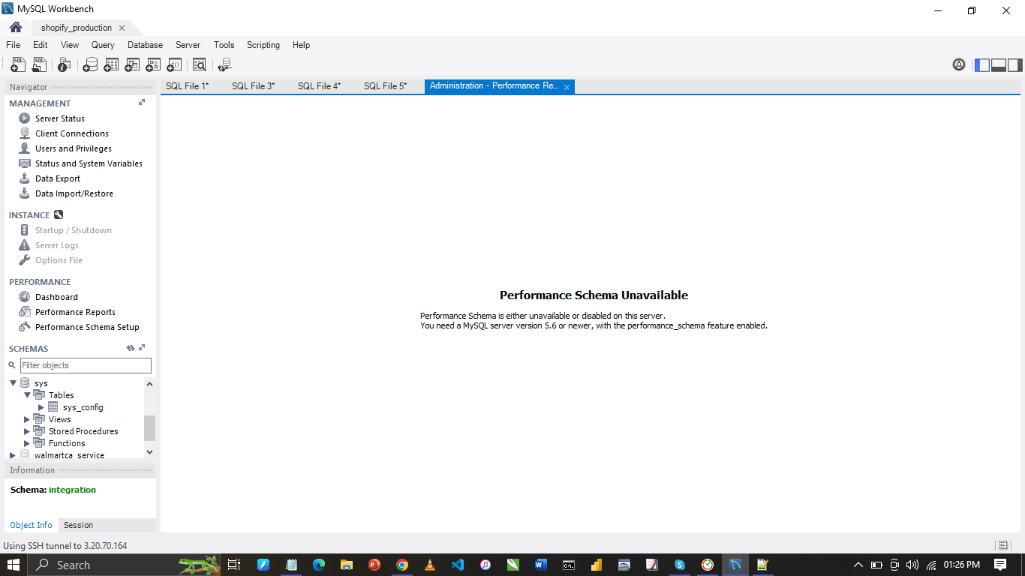Open Performance Schema Setup

point(87,327)
